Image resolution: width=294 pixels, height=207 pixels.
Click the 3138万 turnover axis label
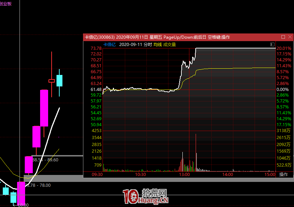tap(284, 131)
